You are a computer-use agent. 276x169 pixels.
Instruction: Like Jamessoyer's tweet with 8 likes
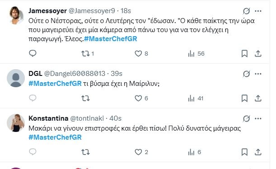(x=141, y=53)
